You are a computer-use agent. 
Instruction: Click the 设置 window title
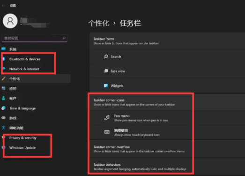pos(13,6)
